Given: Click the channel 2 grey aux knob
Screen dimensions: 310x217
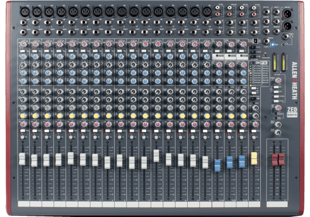Looking at the screenshot, I should (36, 108).
